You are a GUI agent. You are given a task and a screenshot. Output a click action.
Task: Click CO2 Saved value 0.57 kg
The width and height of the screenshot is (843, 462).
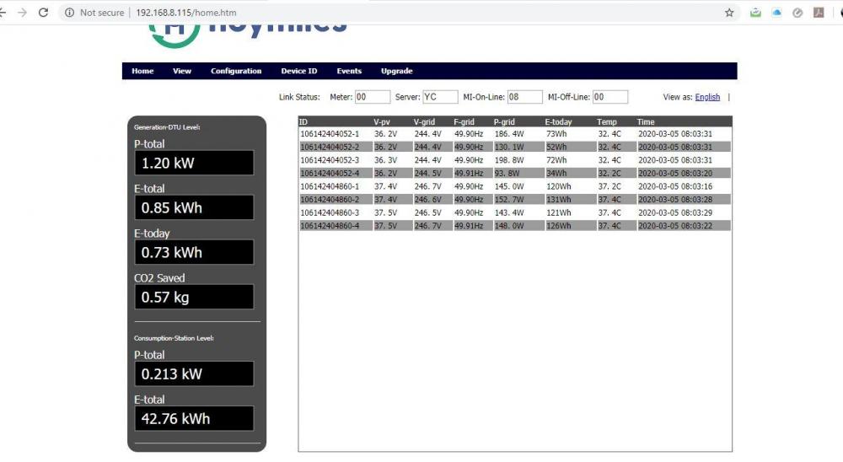[x=194, y=297]
